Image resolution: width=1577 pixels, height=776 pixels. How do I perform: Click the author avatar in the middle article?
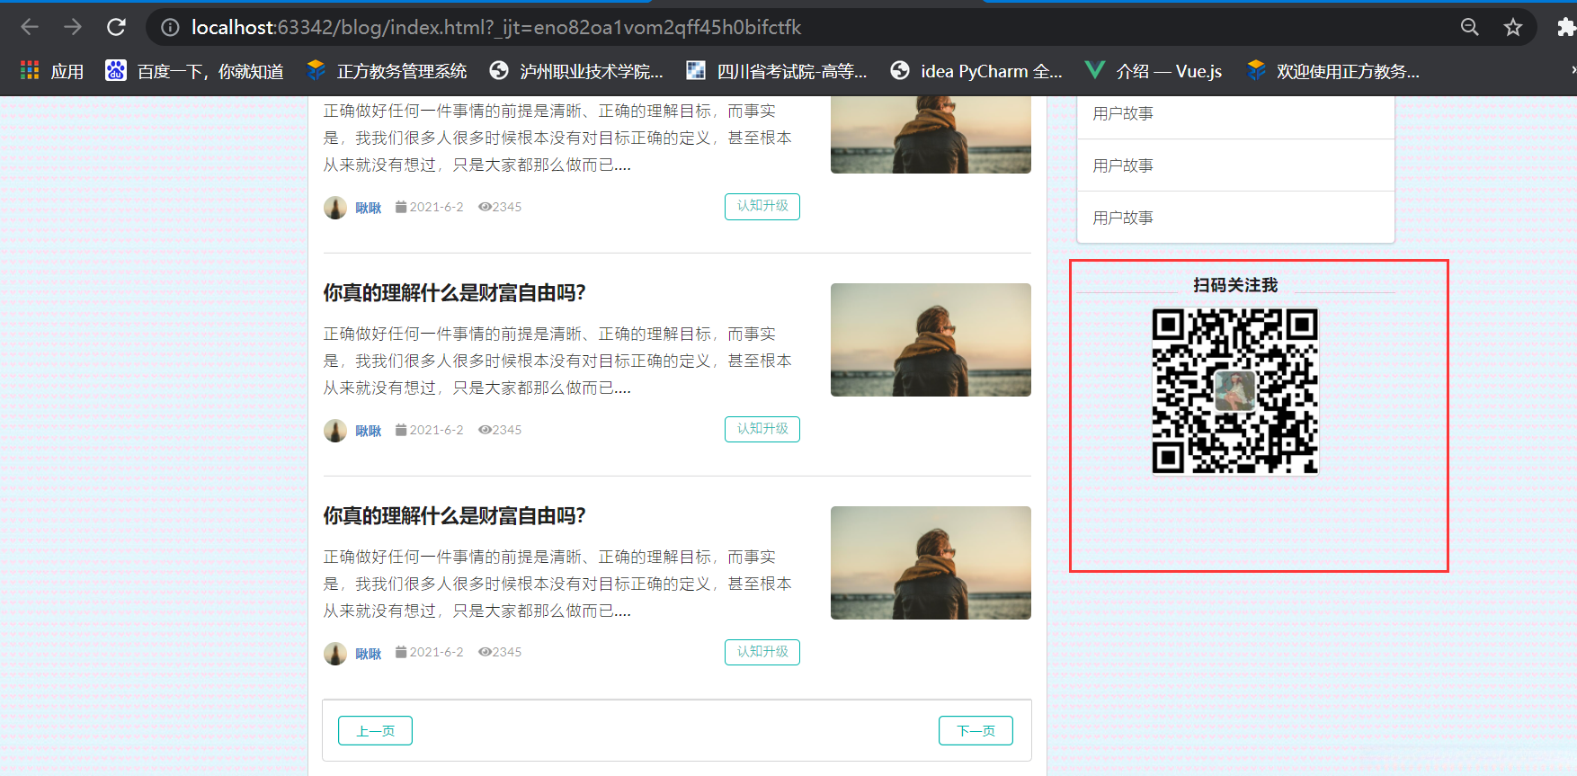pos(335,431)
